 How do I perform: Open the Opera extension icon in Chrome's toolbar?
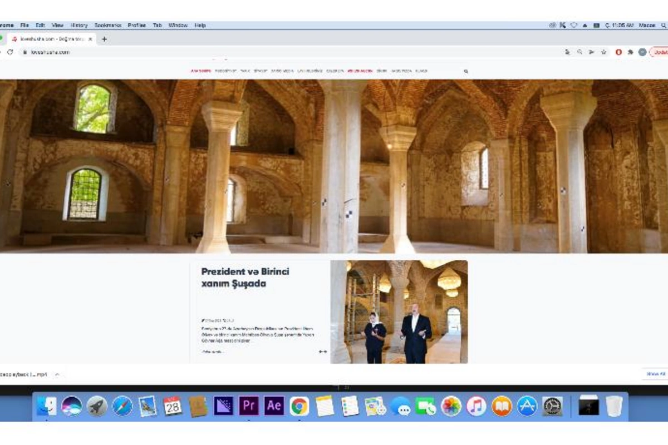click(x=618, y=52)
